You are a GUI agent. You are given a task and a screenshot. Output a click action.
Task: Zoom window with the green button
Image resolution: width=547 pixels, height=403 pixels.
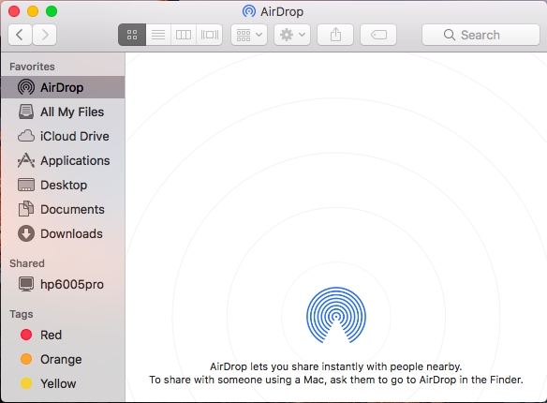(x=52, y=11)
